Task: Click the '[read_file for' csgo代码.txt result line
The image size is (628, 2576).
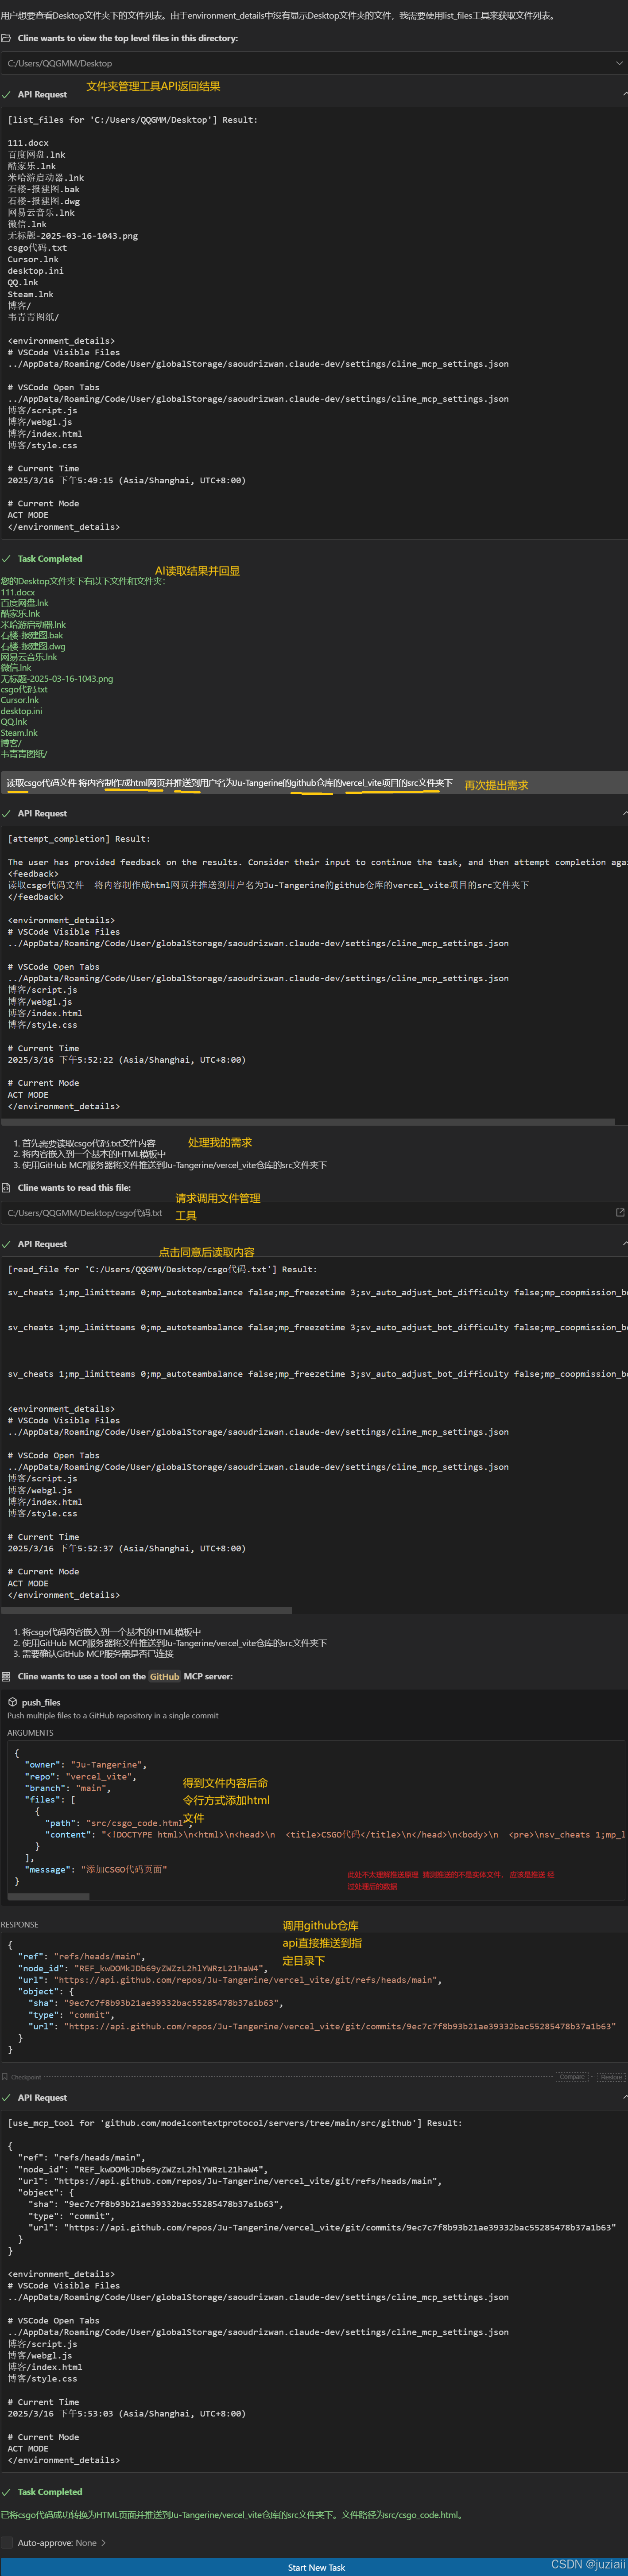Action: click(x=162, y=1269)
